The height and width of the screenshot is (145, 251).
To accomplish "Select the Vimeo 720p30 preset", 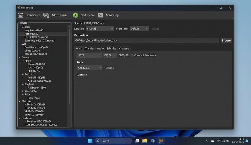I will coord(32,51).
